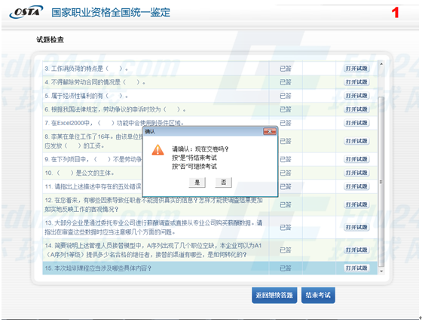Close the confirmation dialog with X
Viewport: 422px width, 322px height.
tap(270, 131)
